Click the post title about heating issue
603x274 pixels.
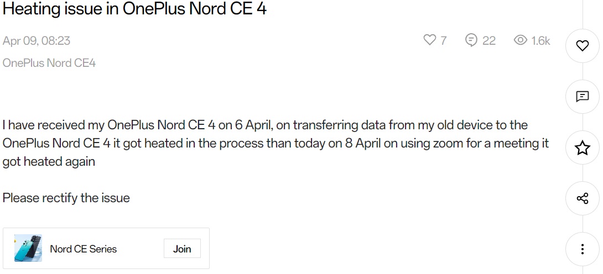(x=134, y=8)
